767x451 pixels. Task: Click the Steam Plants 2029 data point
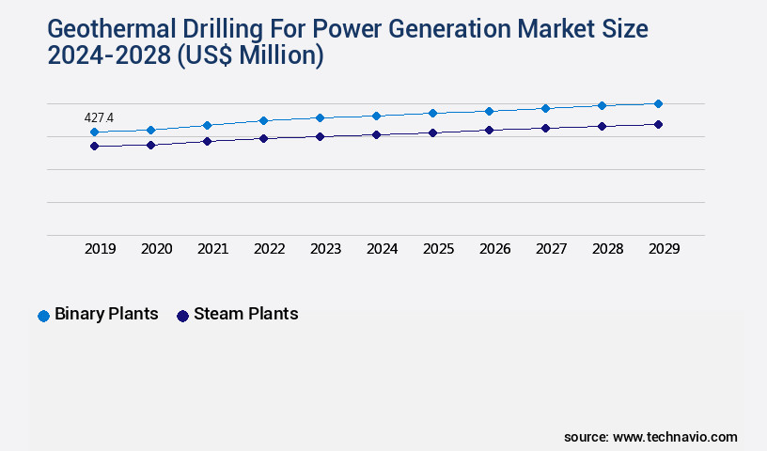tap(658, 124)
